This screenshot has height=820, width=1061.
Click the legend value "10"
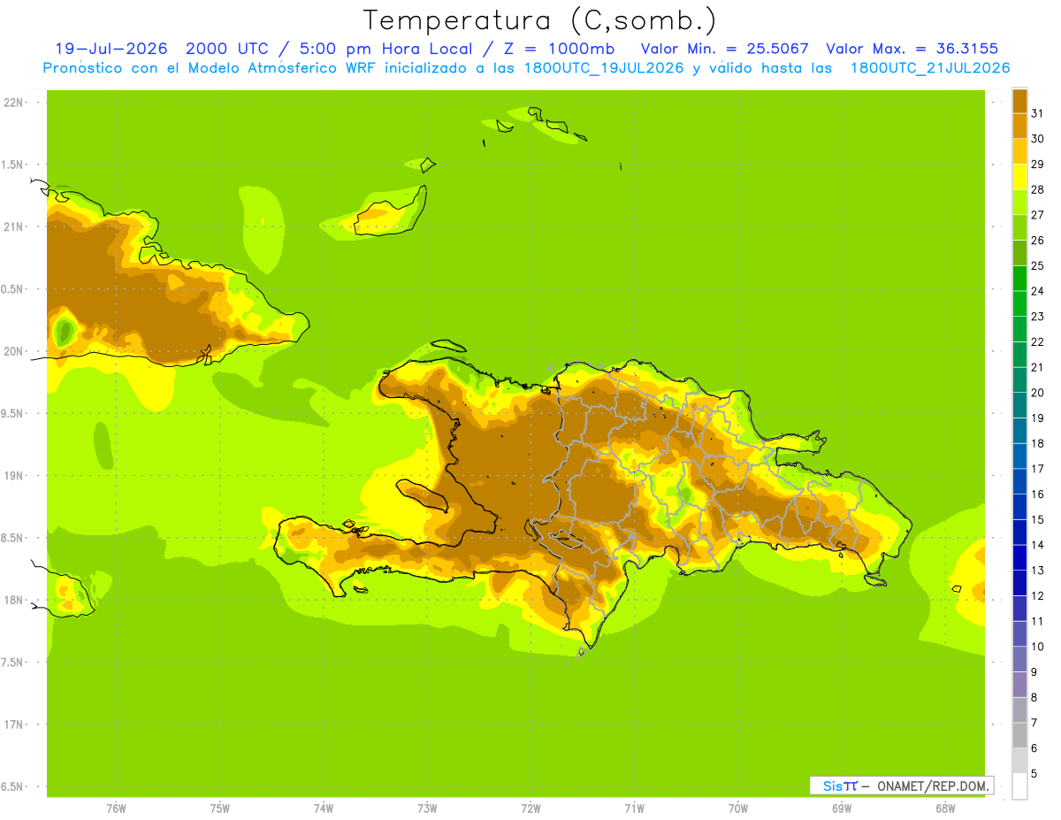[x=1037, y=647]
